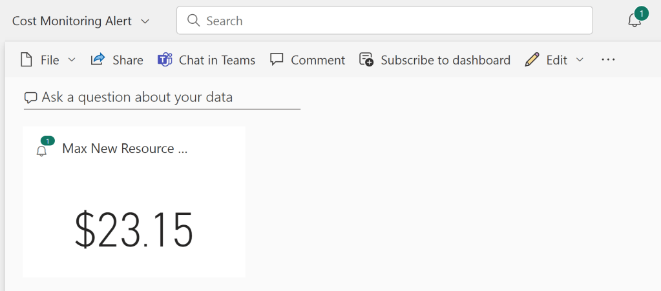The width and height of the screenshot is (661, 291).
Task: Click the Microsoft Teams logo icon
Action: [x=165, y=59]
